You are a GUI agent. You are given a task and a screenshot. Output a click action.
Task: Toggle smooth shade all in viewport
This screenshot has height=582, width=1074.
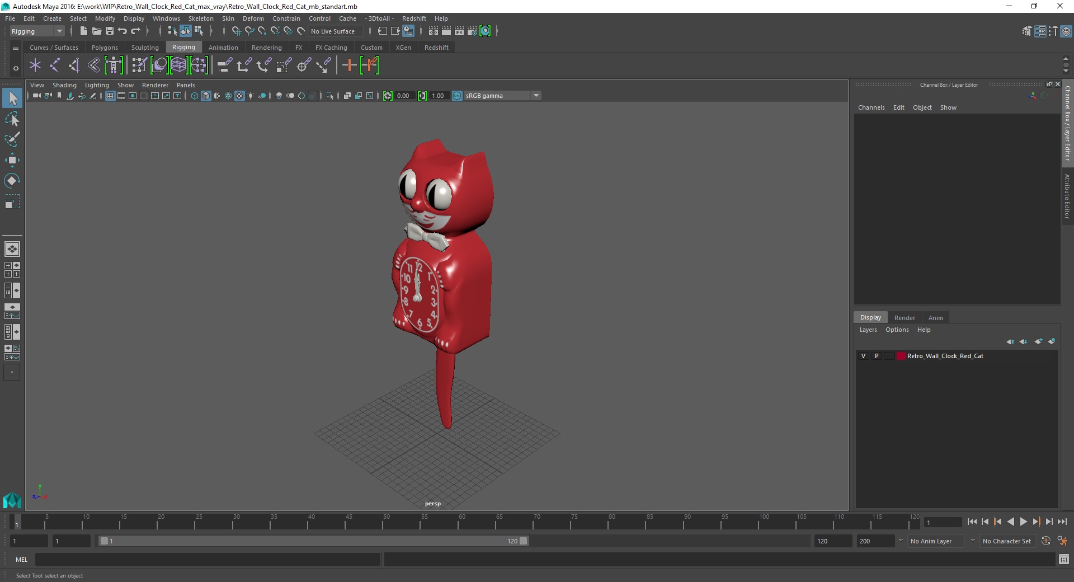click(206, 96)
